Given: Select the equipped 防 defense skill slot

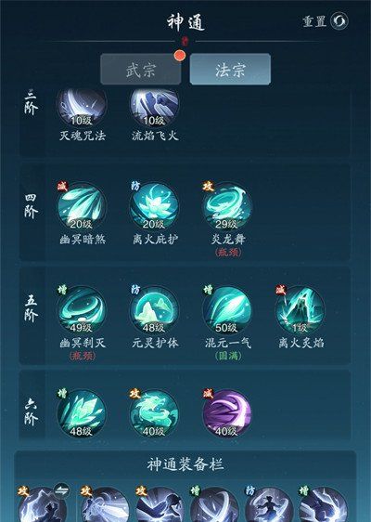Looking at the screenshot, I should click(x=269, y=505).
